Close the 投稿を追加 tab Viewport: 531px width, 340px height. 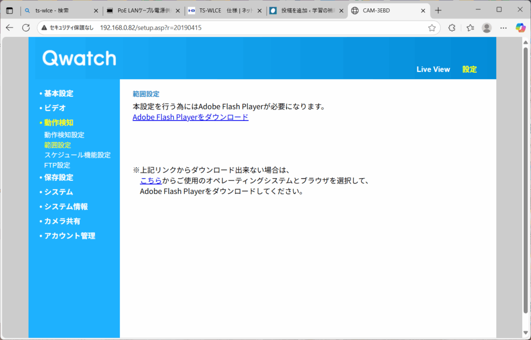pos(342,11)
